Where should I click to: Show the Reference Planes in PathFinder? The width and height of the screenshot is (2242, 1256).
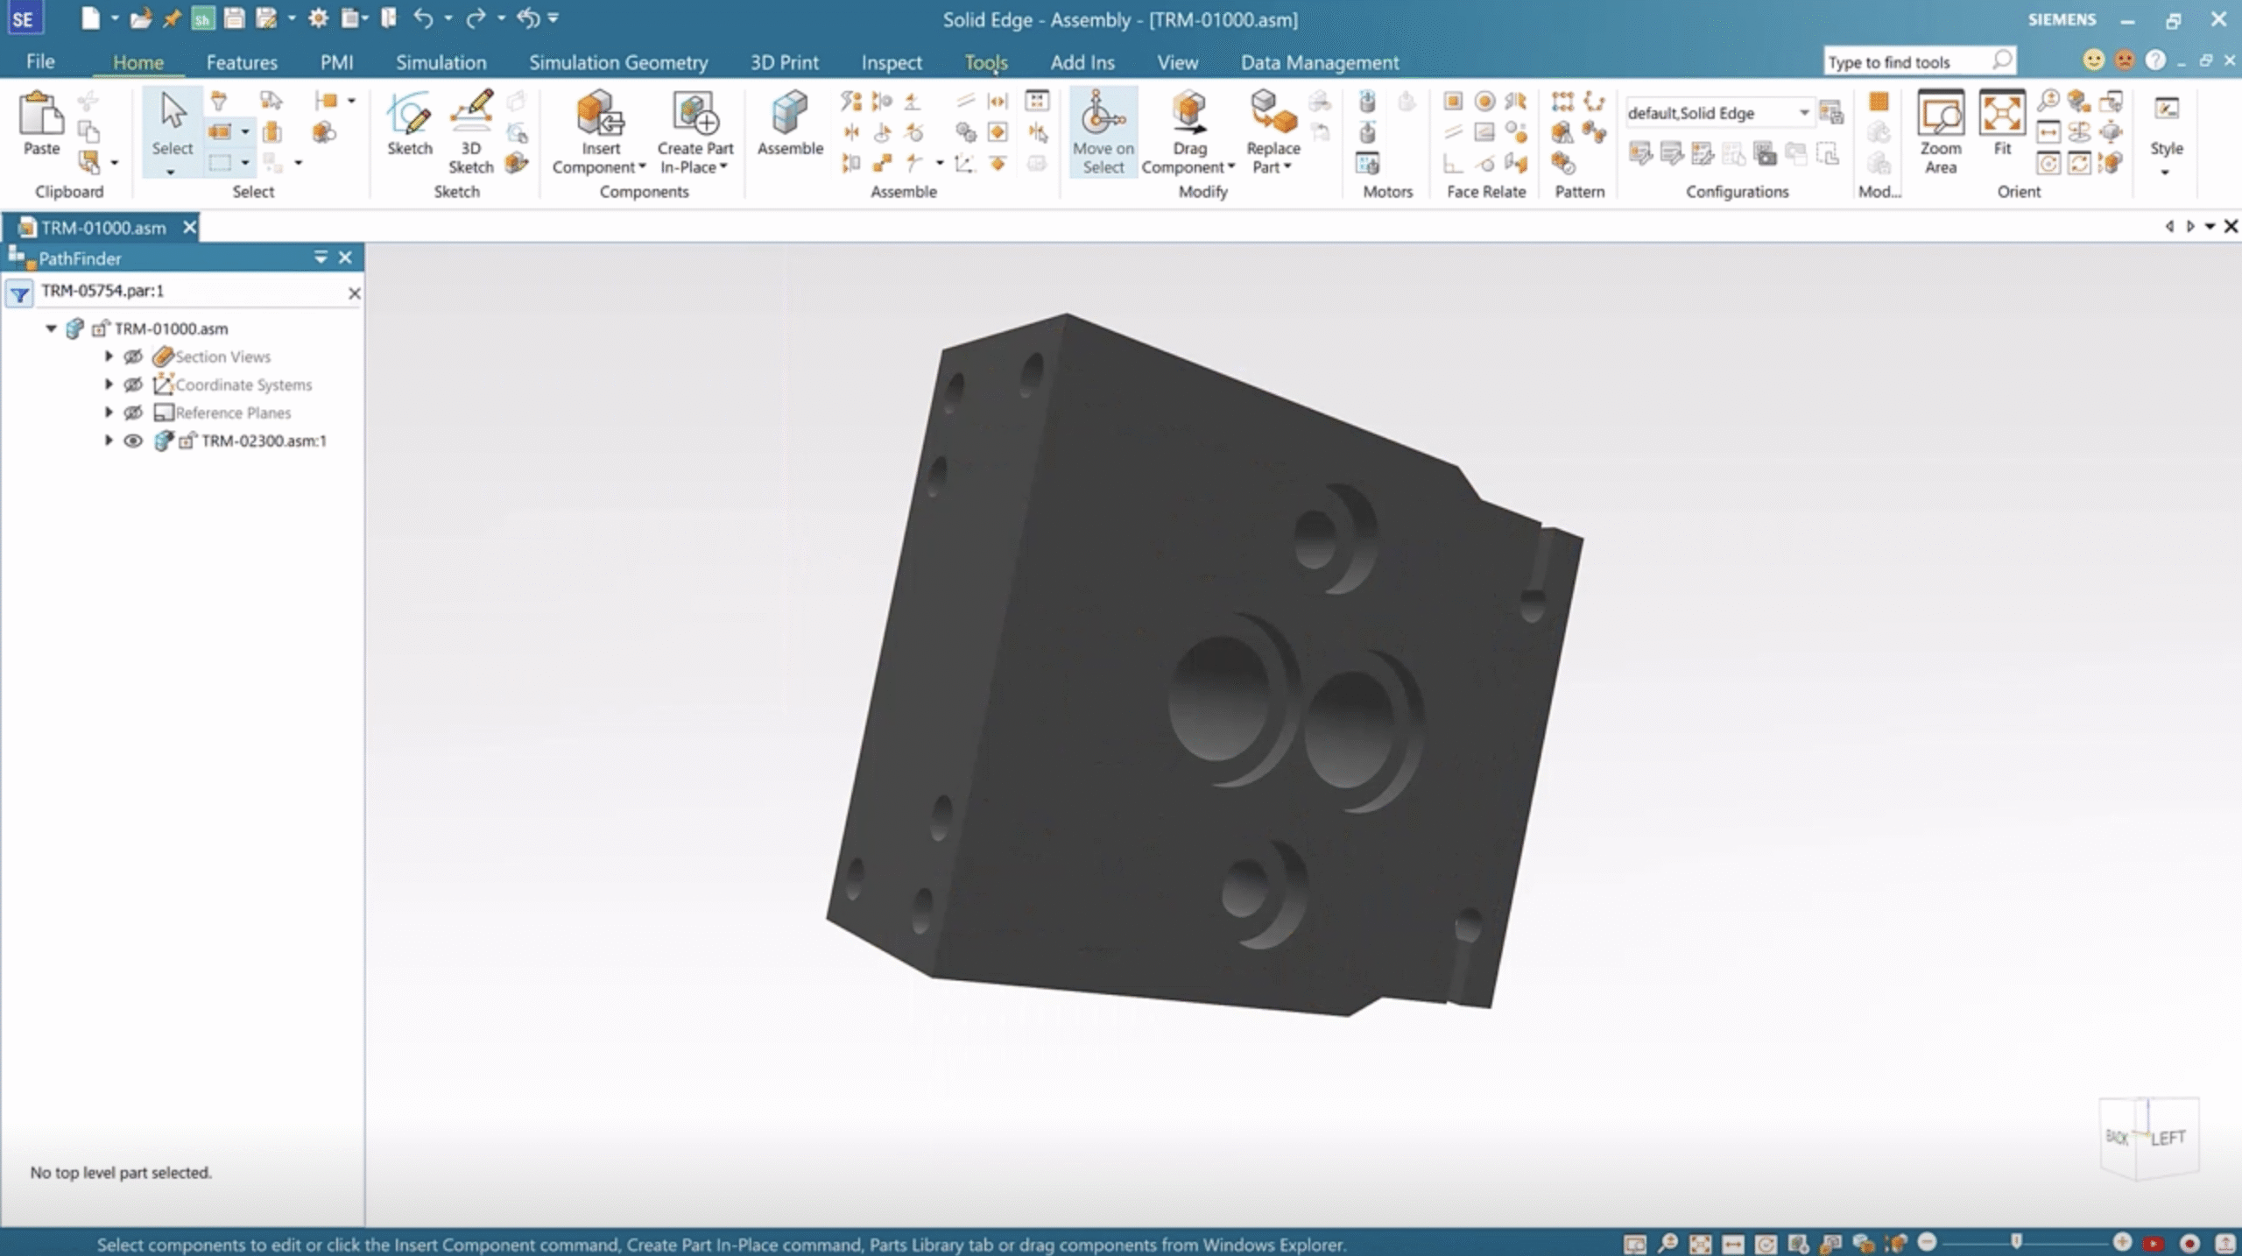(133, 413)
